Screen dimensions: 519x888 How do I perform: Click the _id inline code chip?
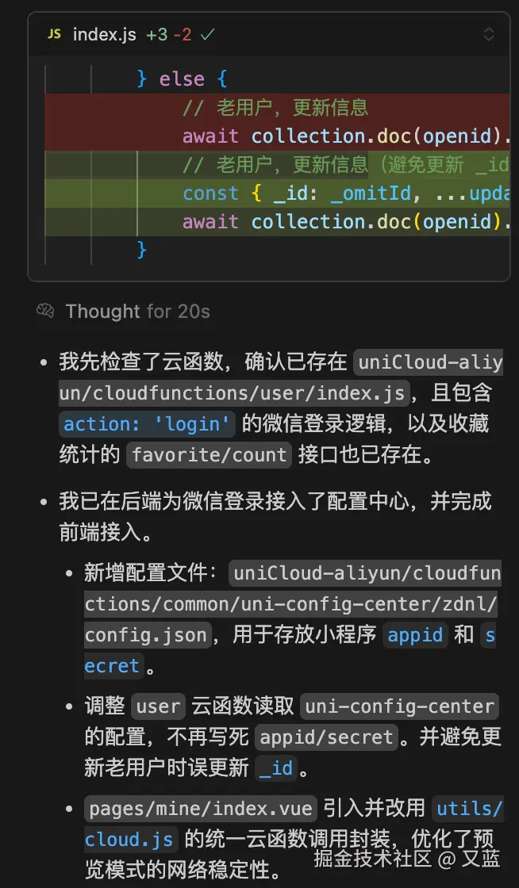275,768
